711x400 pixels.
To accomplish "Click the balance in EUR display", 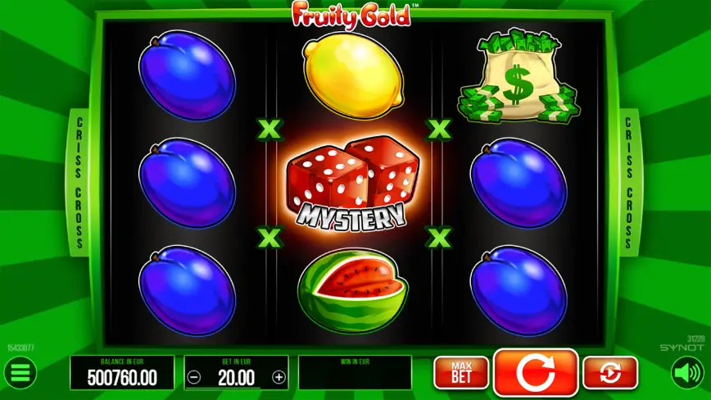I will (x=122, y=373).
